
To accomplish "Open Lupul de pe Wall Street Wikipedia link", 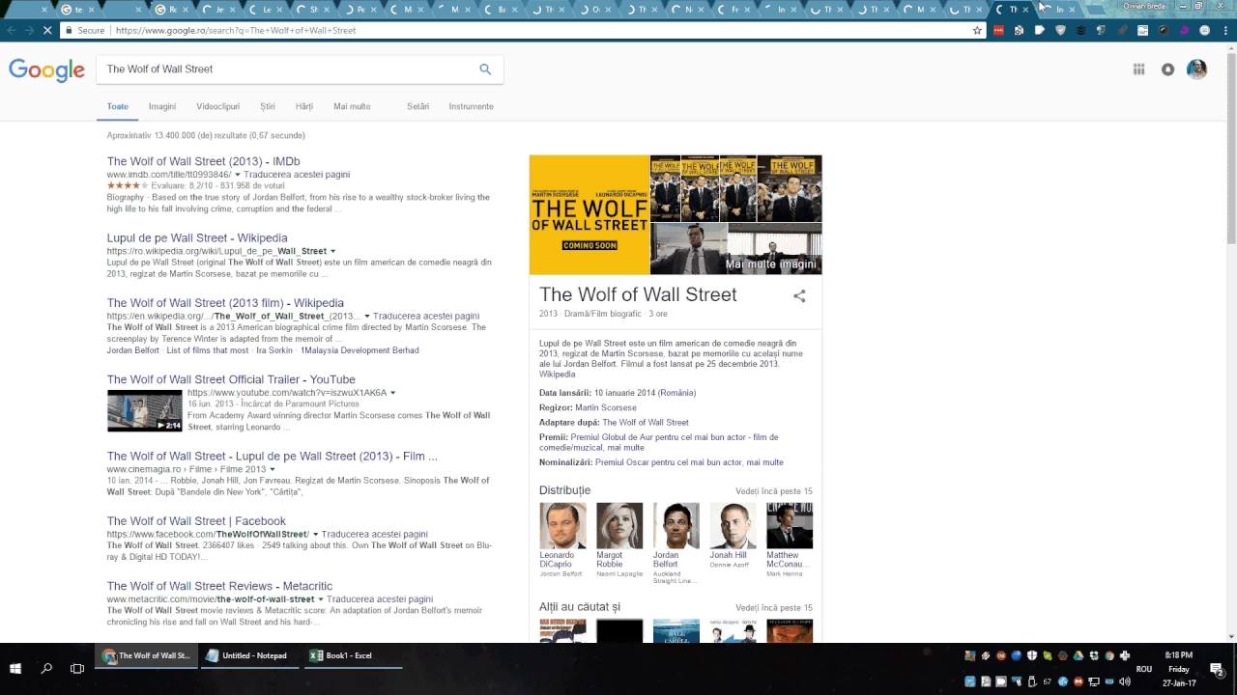I will click(197, 237).
